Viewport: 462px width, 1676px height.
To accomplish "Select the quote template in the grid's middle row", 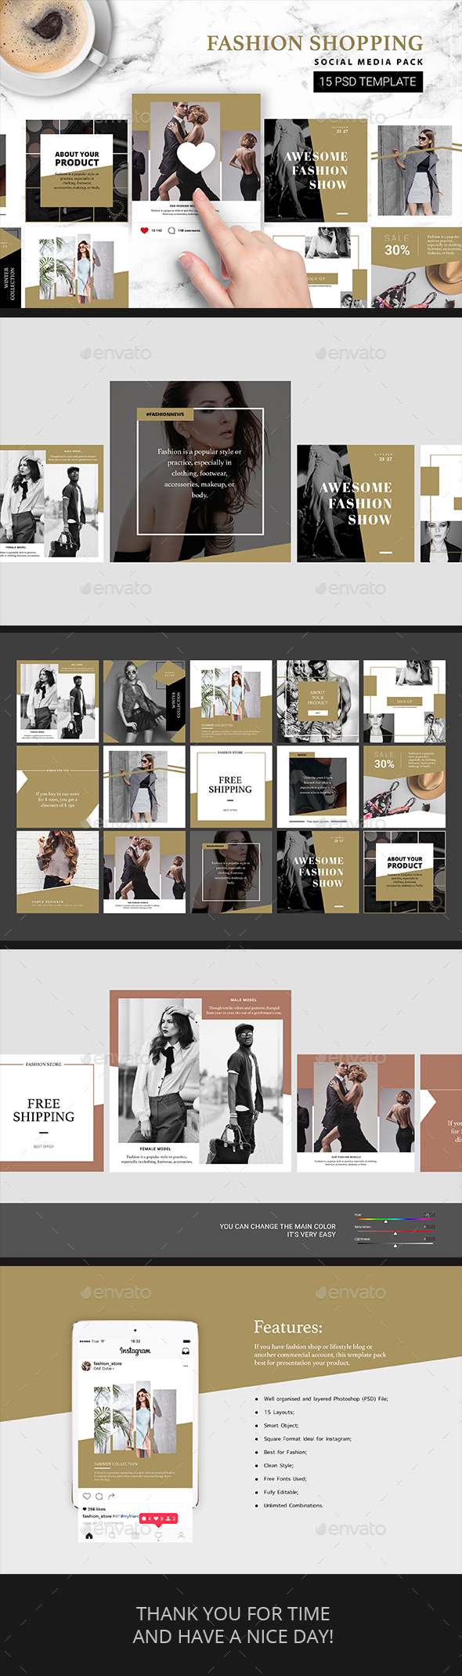I will tap(318, 786).
